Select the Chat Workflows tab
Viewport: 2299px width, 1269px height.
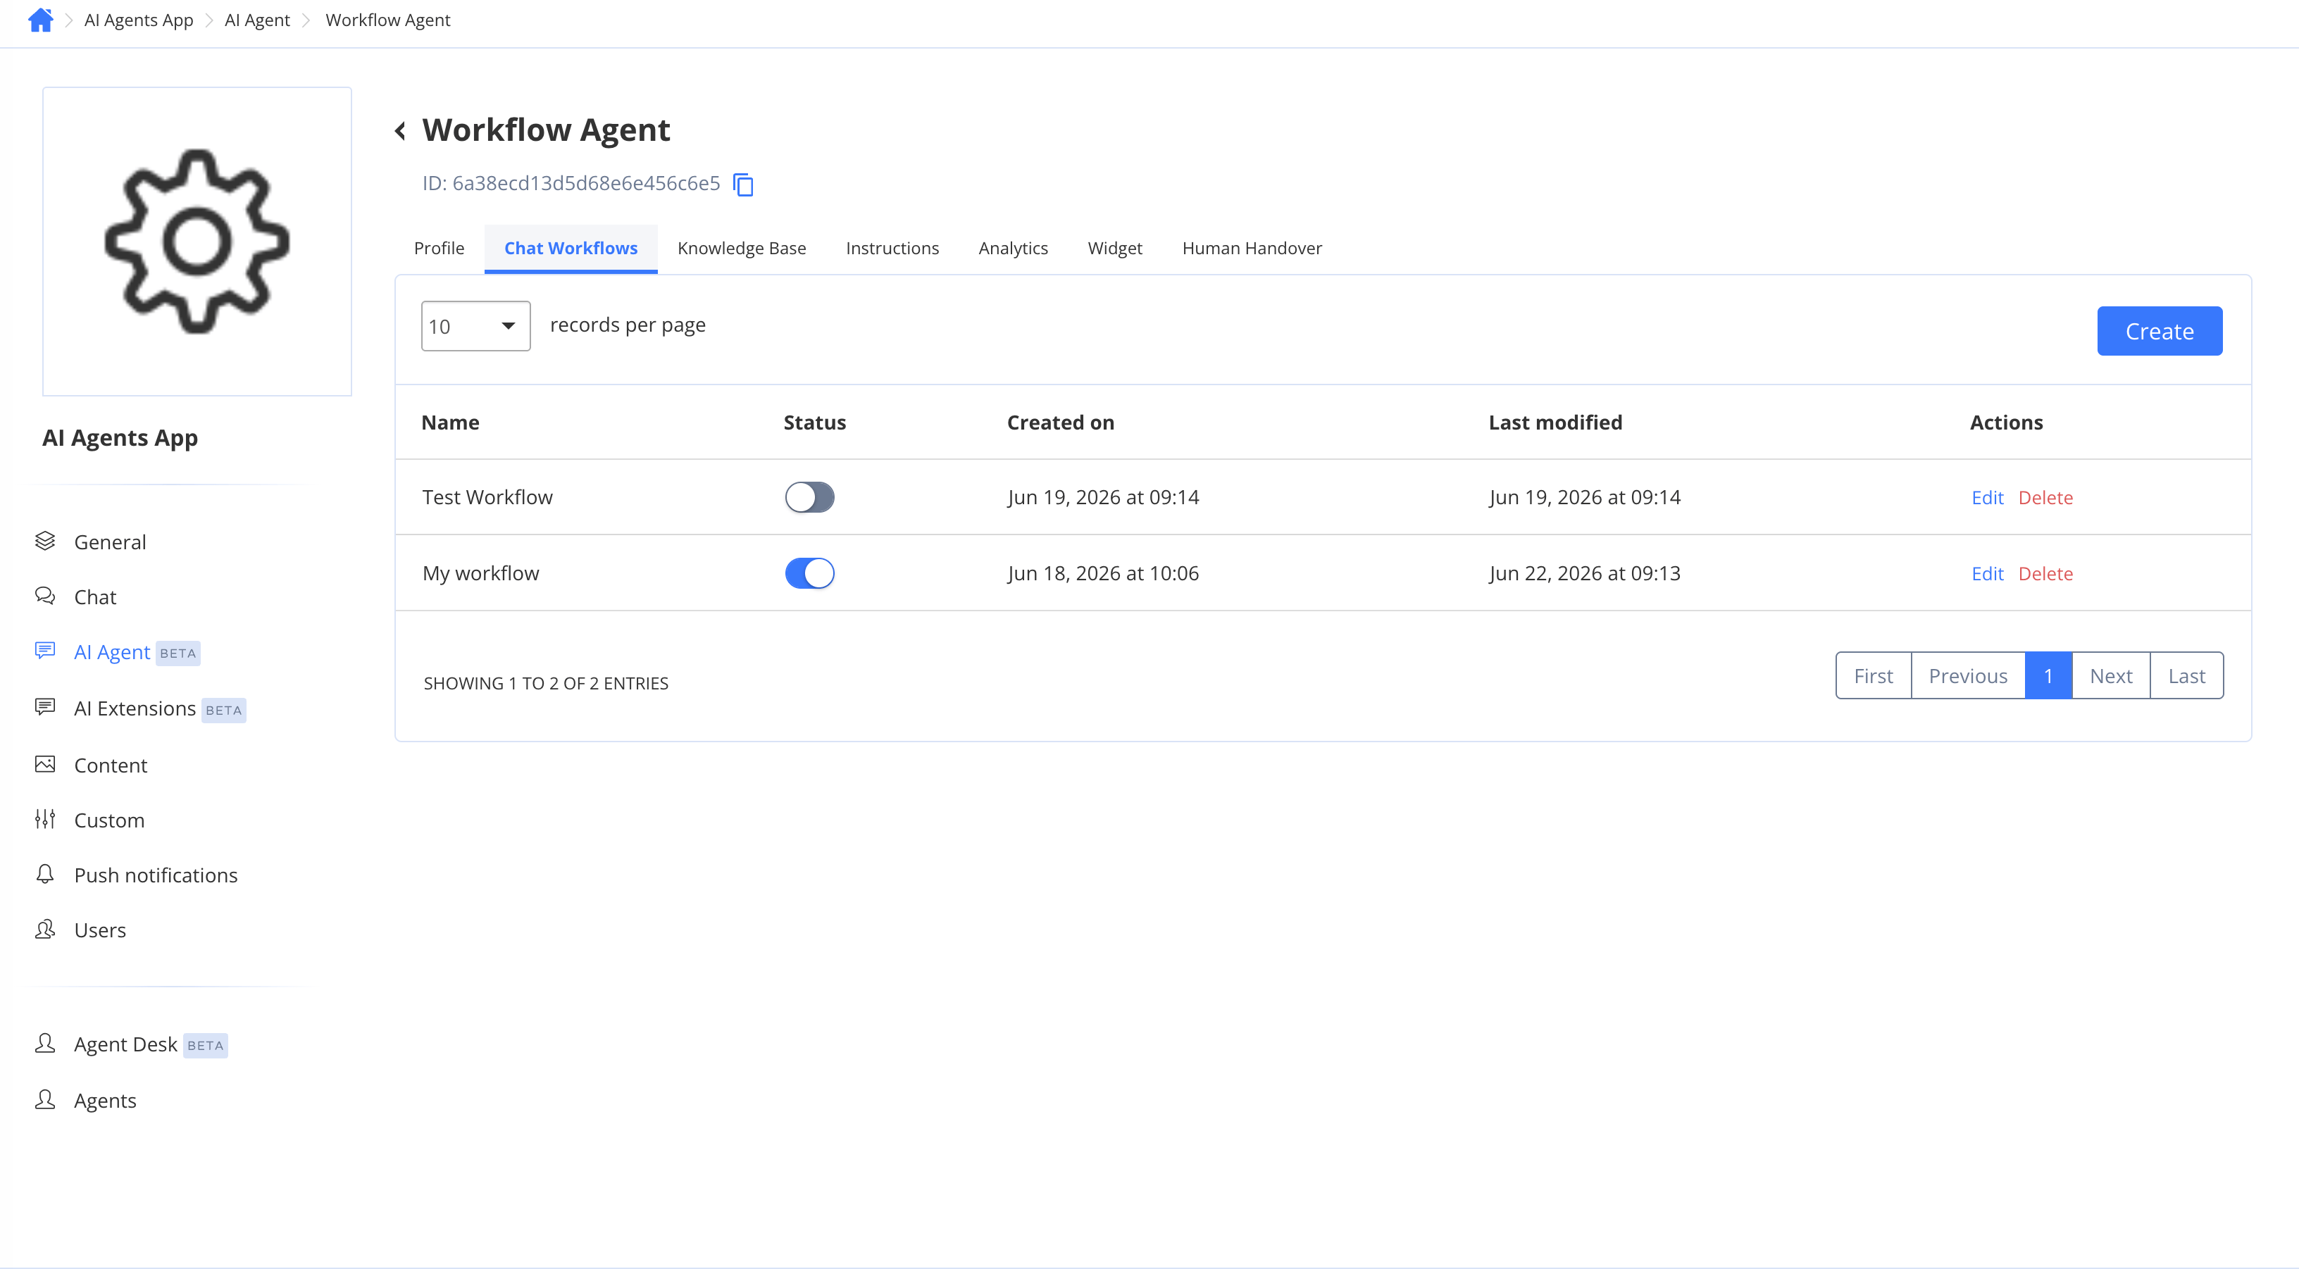571,248
